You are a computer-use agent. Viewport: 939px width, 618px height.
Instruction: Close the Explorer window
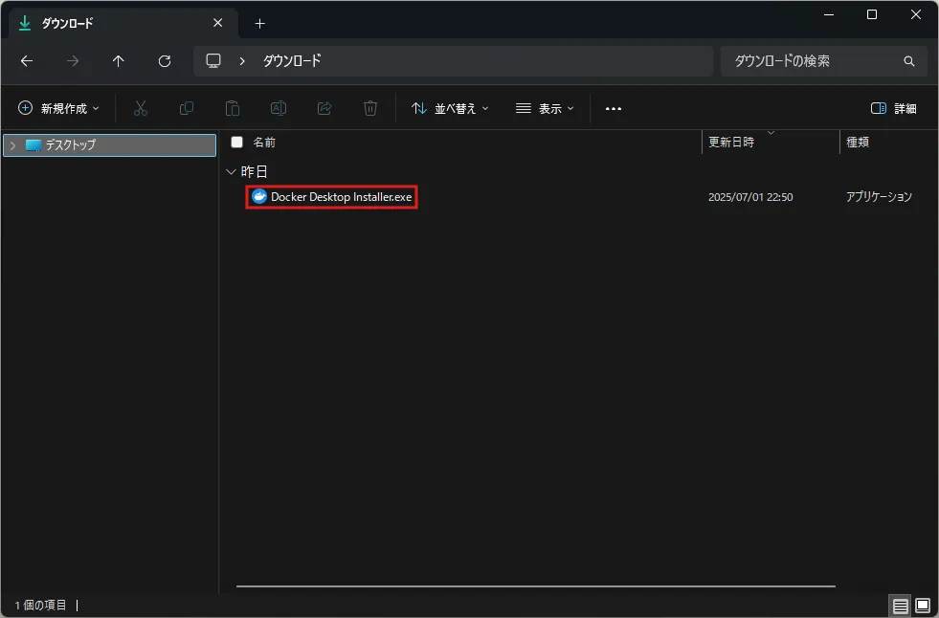tap(916, 14)
